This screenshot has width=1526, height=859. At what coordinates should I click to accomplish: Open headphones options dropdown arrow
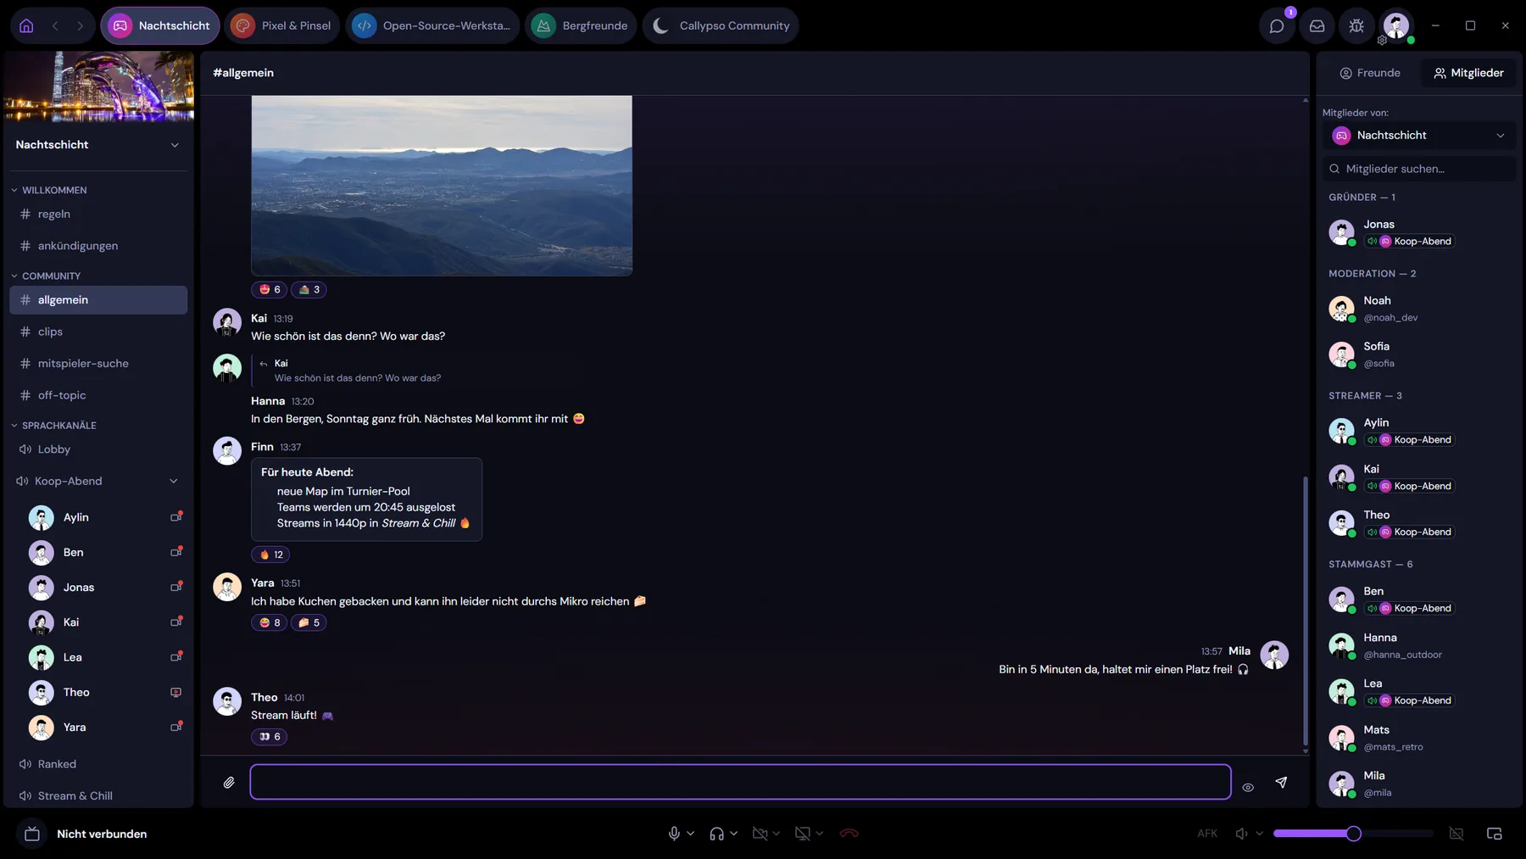coord(734,834)
